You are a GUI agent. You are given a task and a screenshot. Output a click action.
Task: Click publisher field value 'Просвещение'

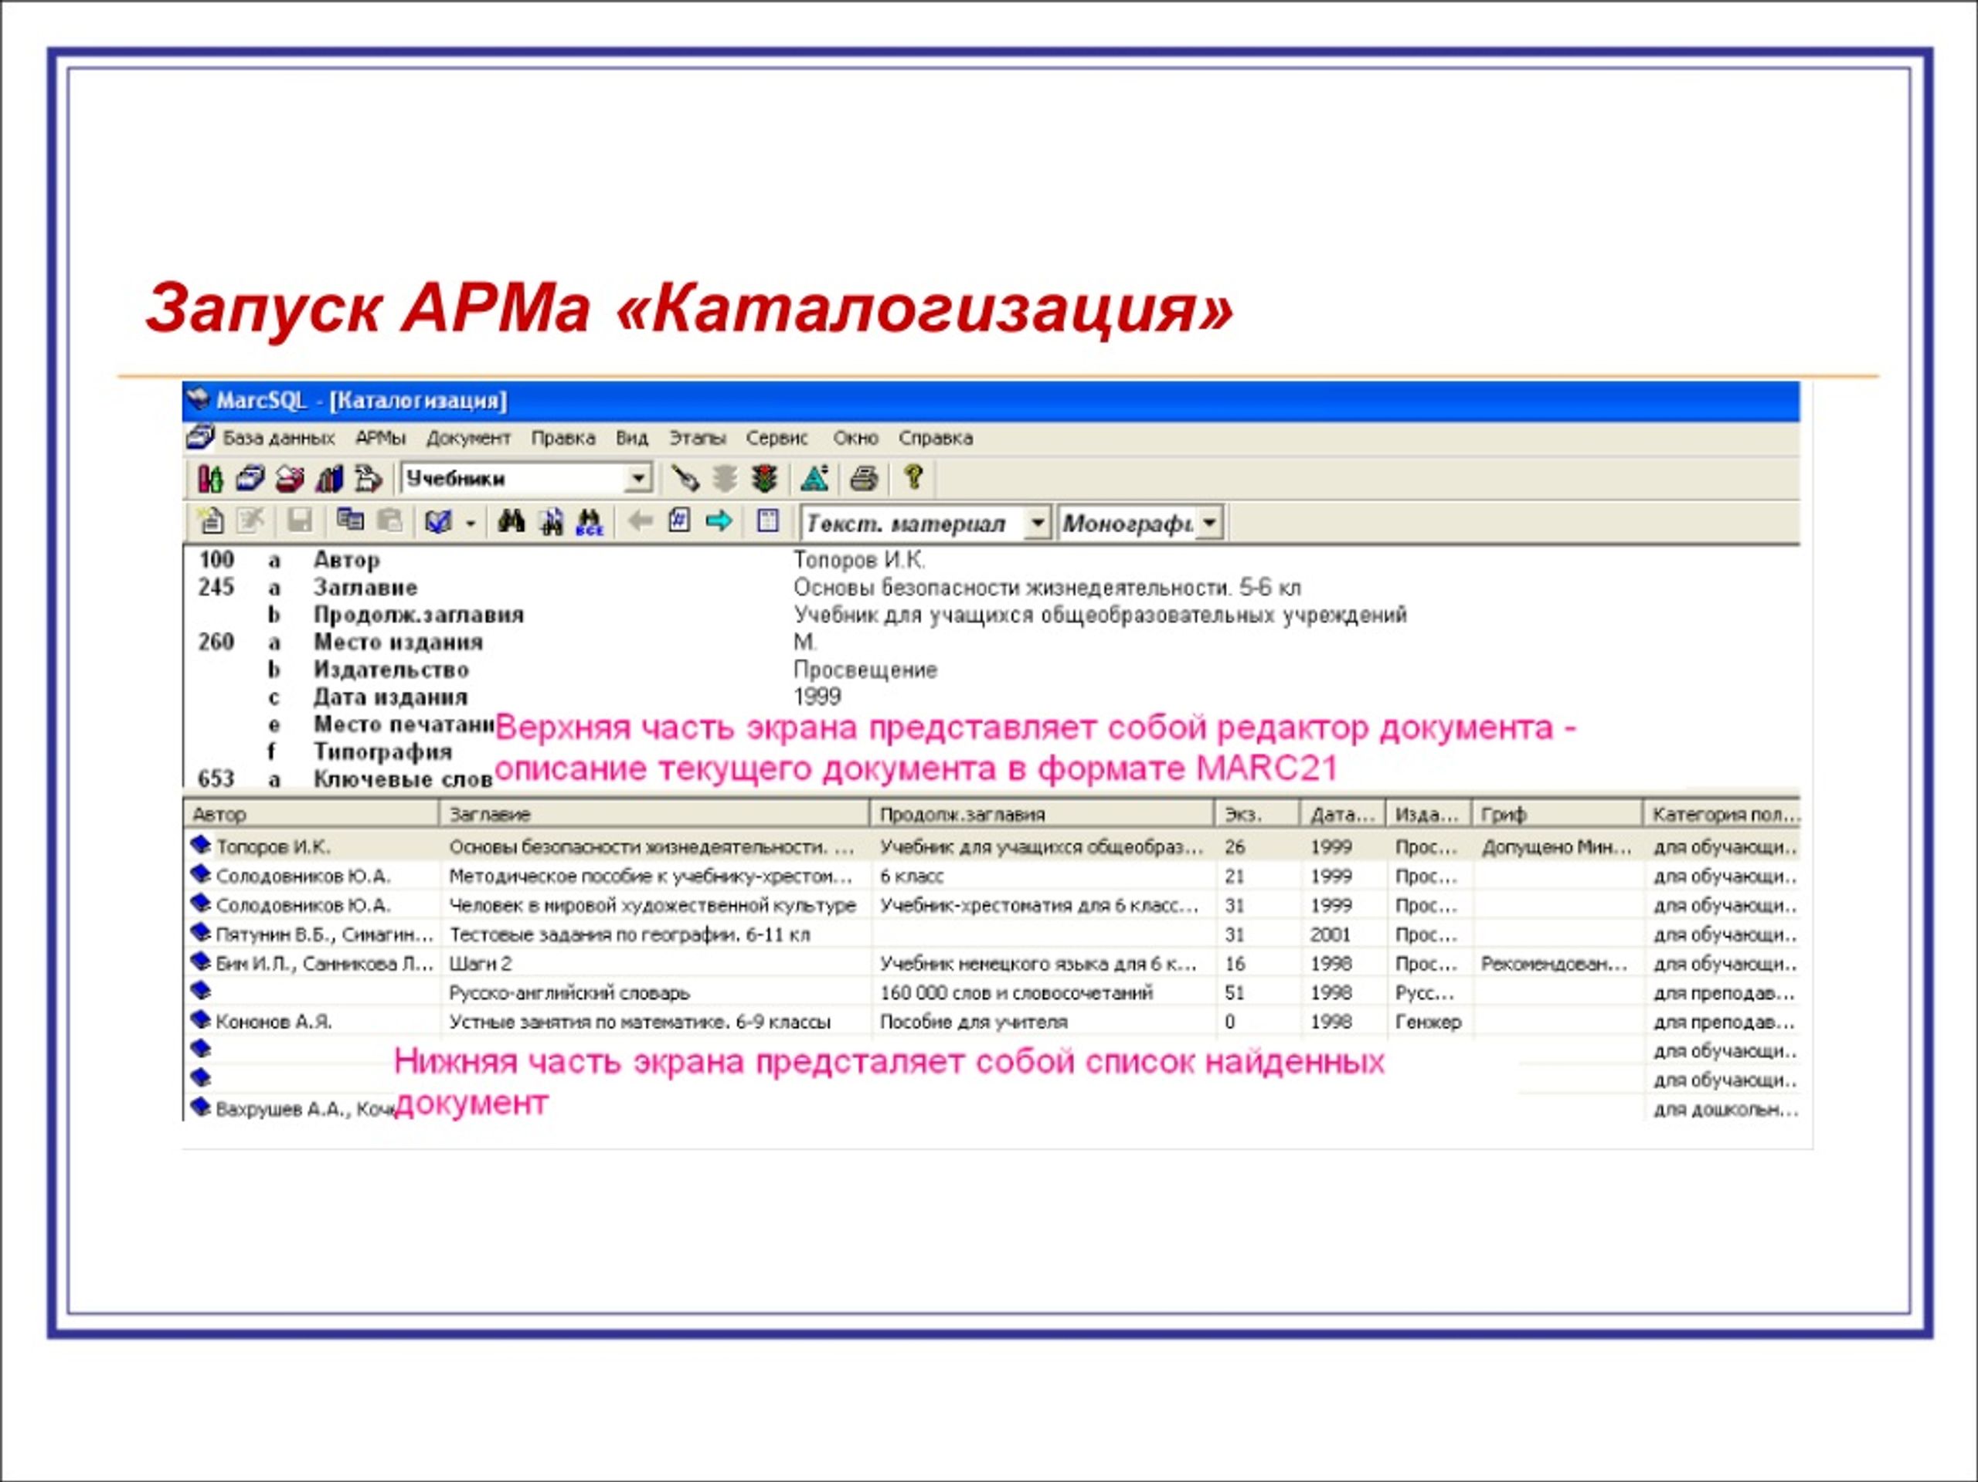pos(865,670)
